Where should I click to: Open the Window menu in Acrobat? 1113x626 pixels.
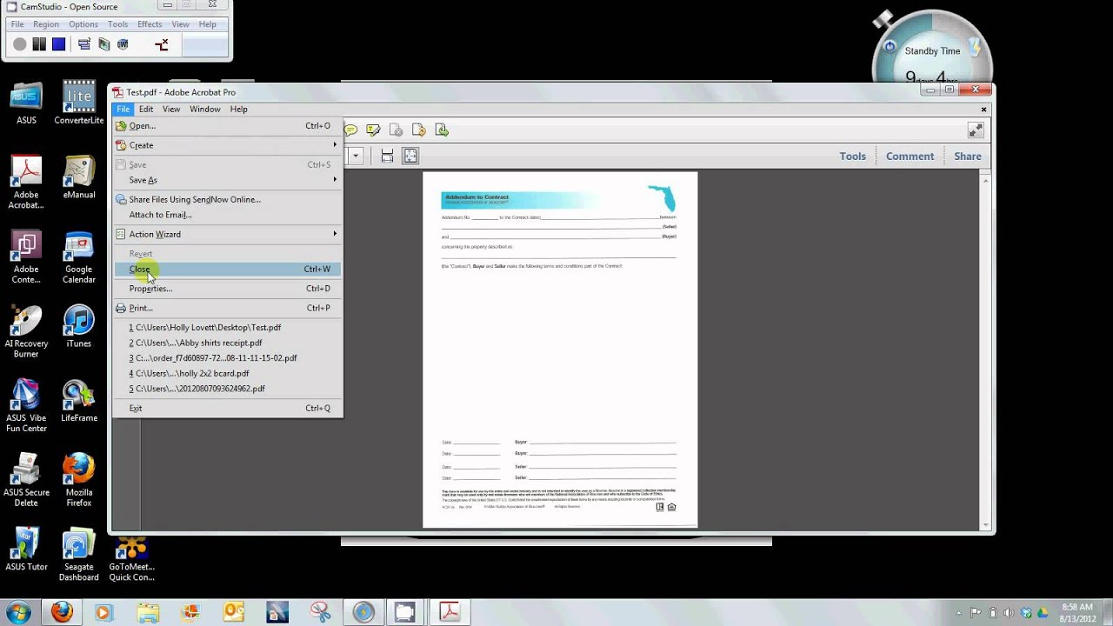click(205, 110)
